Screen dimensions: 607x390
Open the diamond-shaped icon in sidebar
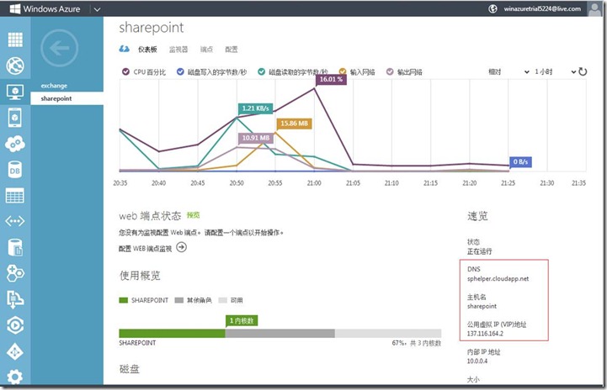[x=14, y=351]
